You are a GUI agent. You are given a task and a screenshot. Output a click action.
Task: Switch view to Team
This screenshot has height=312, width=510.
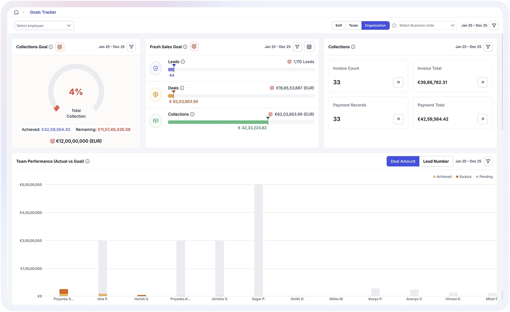coord(353,26)
